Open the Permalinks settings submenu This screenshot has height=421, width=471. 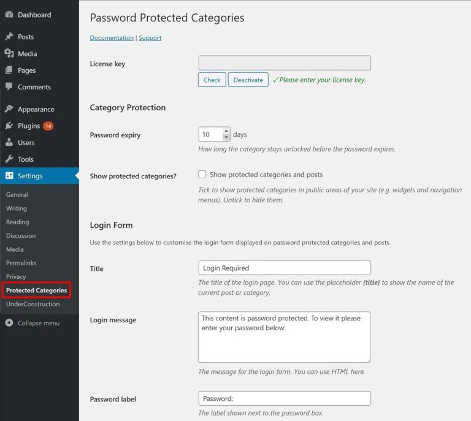click(21, 263)
